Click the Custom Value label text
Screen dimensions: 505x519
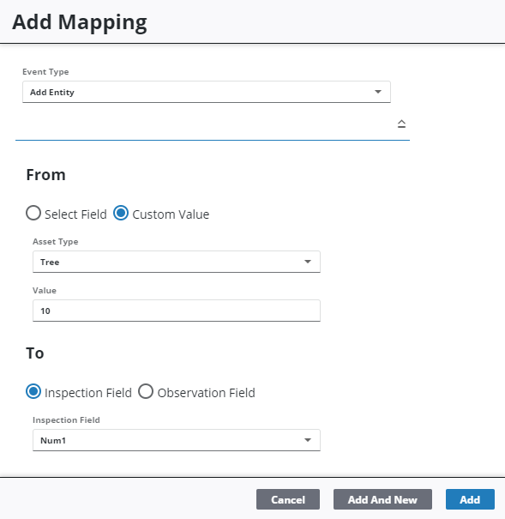tap(171, 214)
